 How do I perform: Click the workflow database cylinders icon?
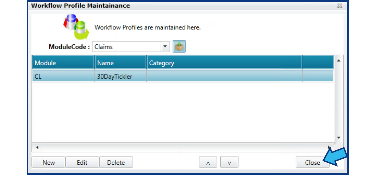[76, 26]
